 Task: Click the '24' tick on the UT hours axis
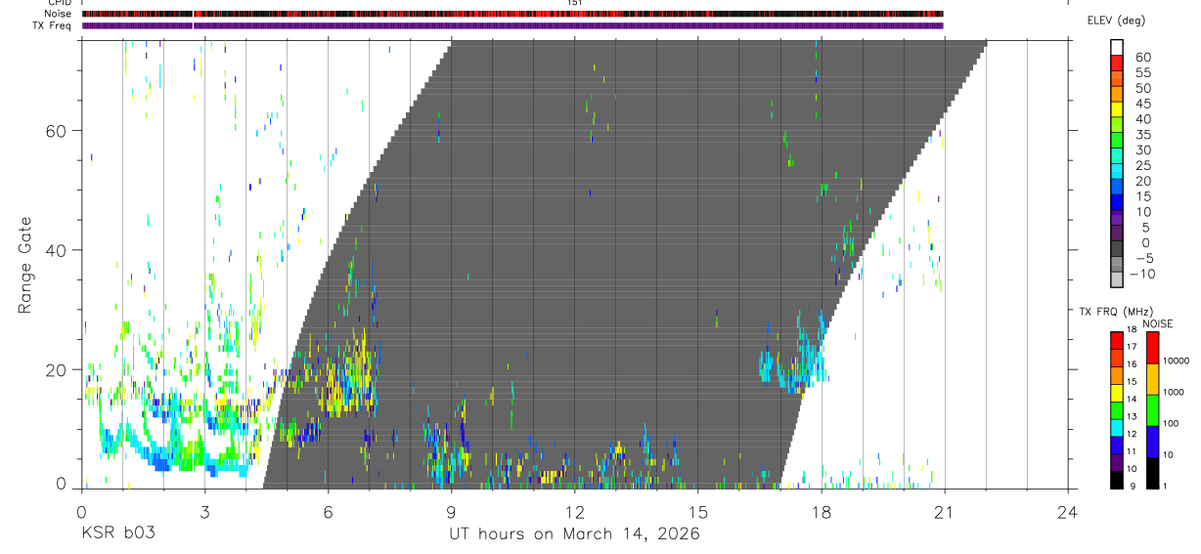click(x=1067, y=511)
